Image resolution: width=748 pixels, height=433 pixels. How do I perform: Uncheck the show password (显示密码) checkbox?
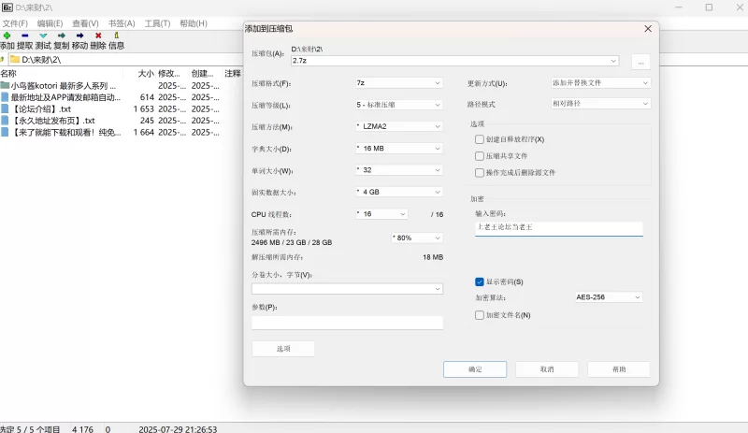(x=480, y=281)
